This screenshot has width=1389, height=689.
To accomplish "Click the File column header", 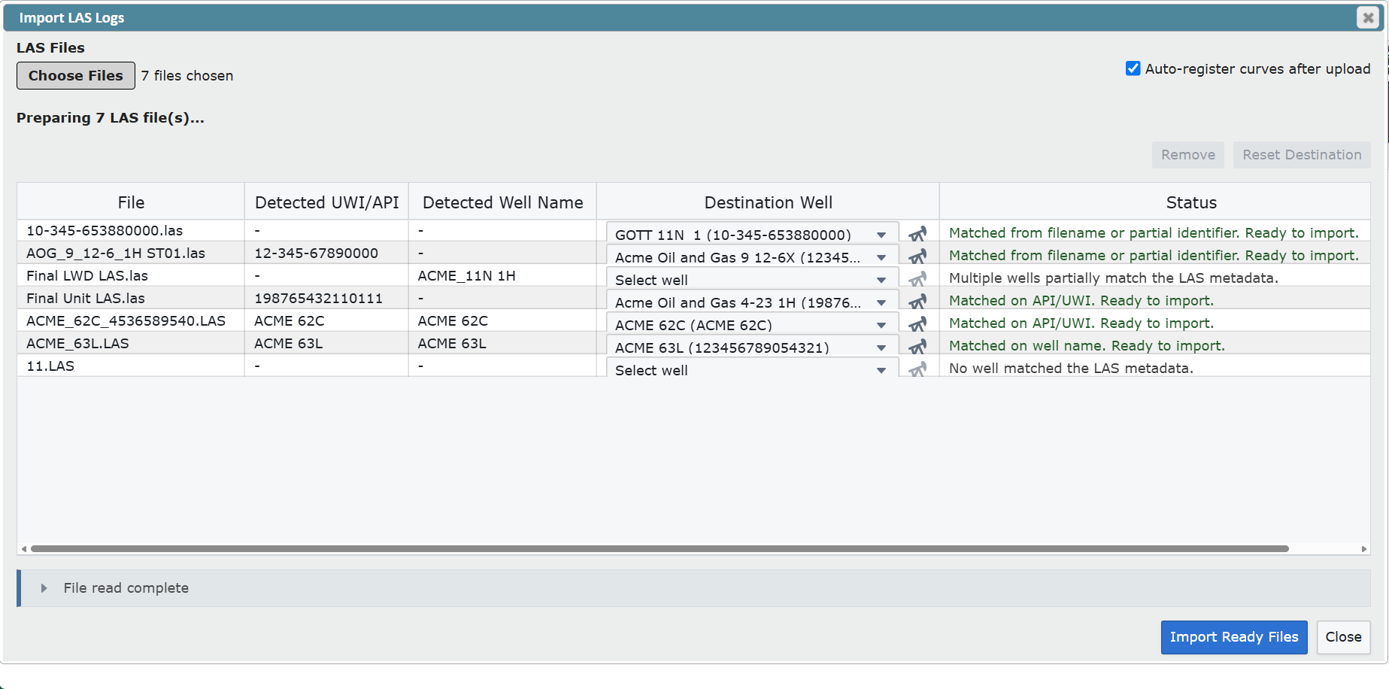I will pos(131,202).
